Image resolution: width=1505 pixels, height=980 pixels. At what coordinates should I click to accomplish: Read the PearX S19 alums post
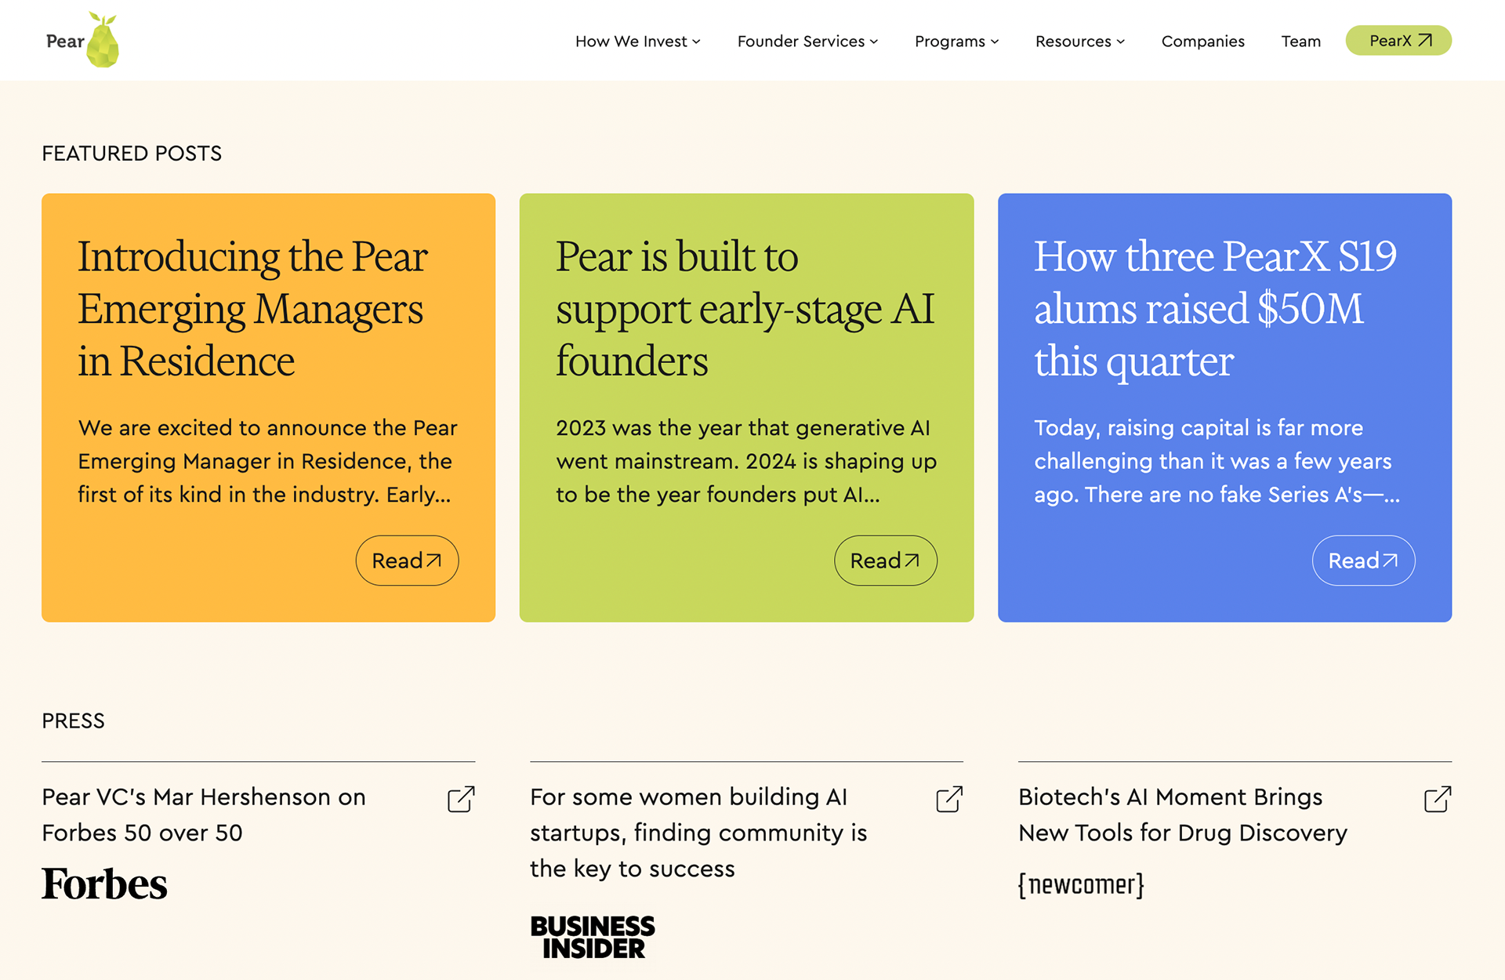[1363, 561]
